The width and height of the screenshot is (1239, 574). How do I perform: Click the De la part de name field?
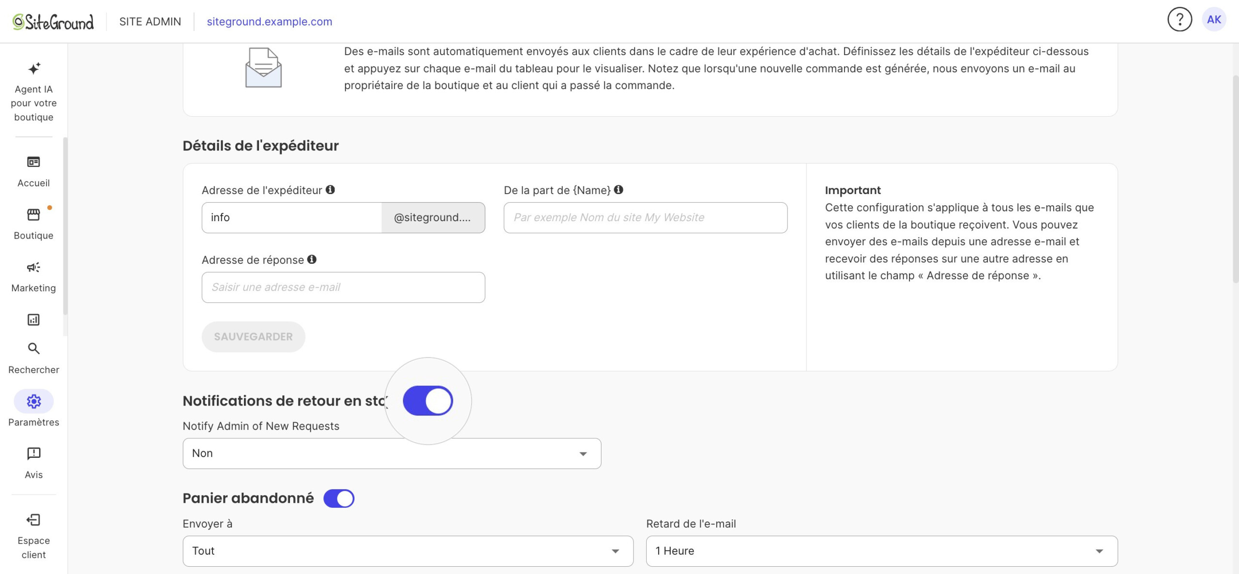646,218
